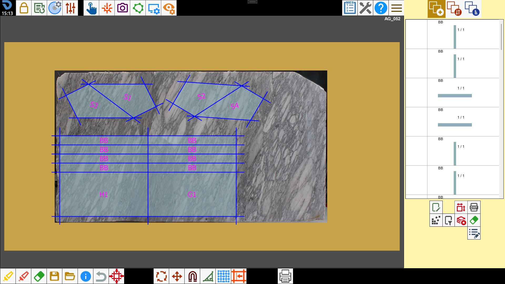The image size is (505, 284).
Task: Click the blue brick pattern icon
Action: (223, 276)
